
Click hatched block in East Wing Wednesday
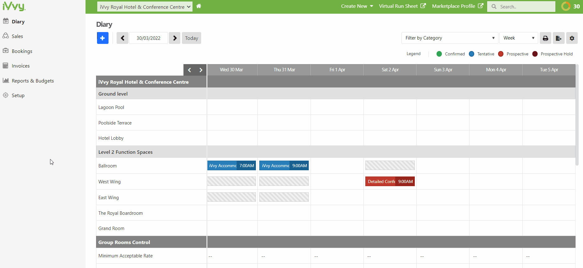[x=232, y=197]
